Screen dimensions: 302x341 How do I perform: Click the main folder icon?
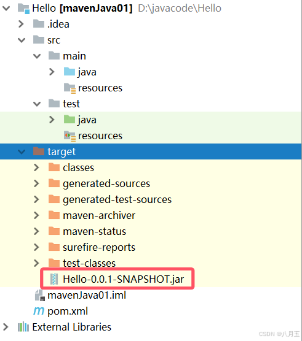point(54,56)
